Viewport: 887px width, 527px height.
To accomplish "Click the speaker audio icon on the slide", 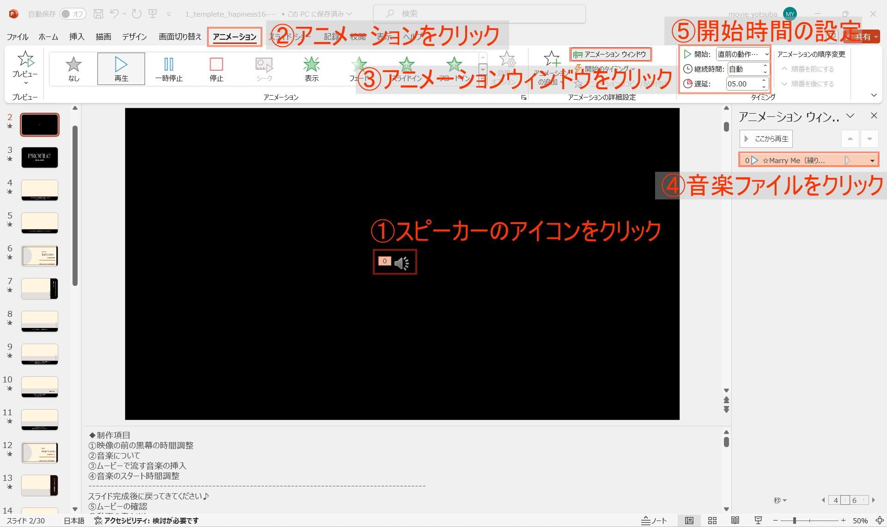I will 401,263.
